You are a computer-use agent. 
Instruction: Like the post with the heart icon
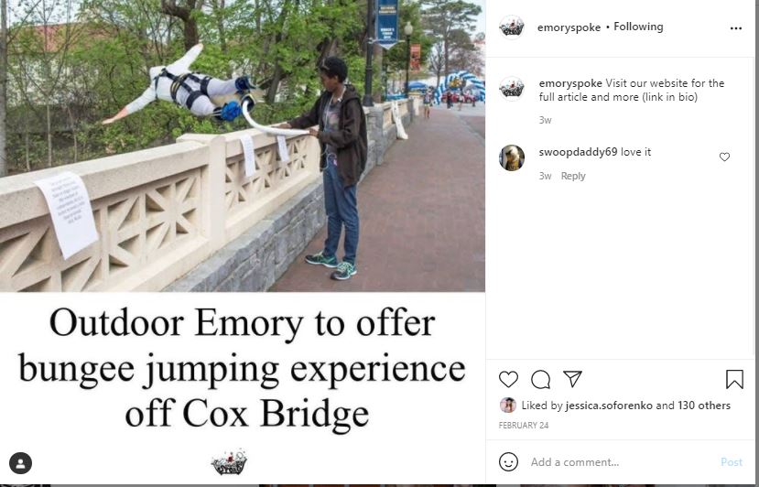point(508,379)
